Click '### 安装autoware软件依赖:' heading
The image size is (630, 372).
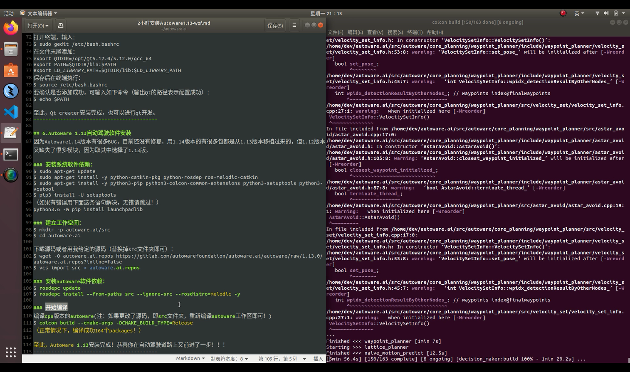point(69,281)
